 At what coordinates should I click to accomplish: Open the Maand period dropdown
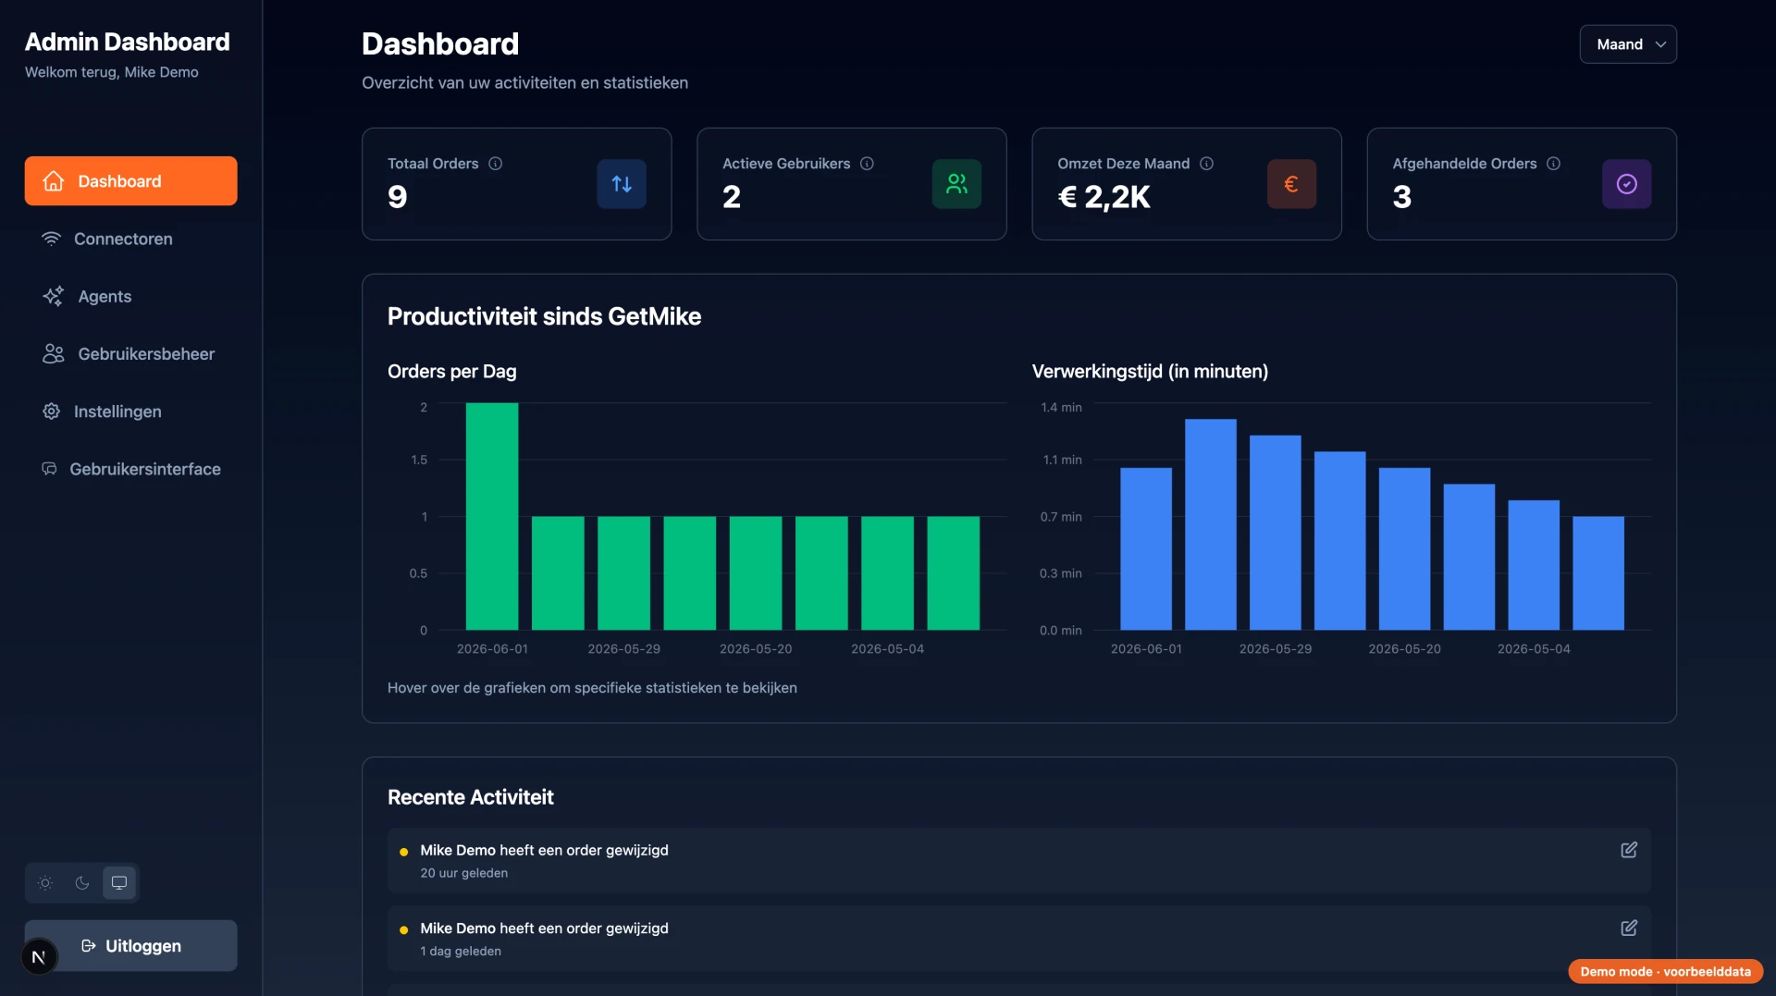[1627, 44]
